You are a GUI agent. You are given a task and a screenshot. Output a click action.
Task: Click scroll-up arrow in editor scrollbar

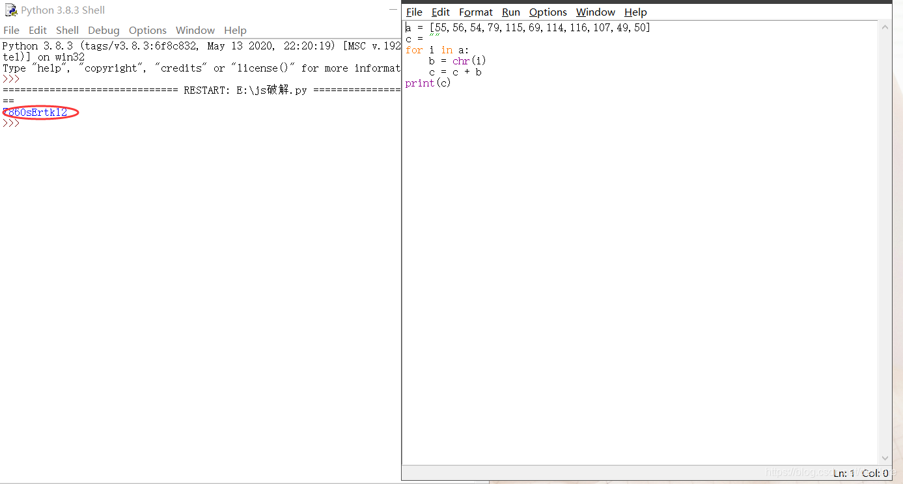[885, 27]
